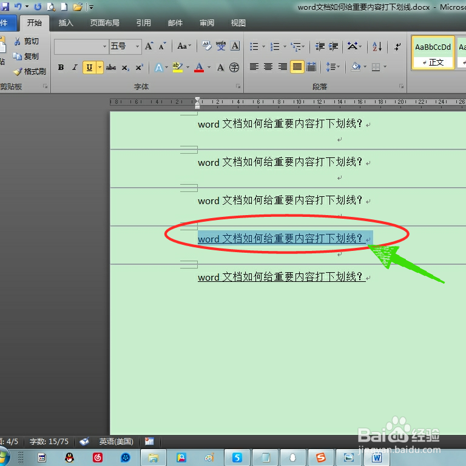466x466 pixels.
Task: Click the sort A-Z icon
Action: [x=377, y=46]
